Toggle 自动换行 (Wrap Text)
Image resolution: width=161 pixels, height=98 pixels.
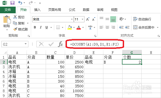142,19
